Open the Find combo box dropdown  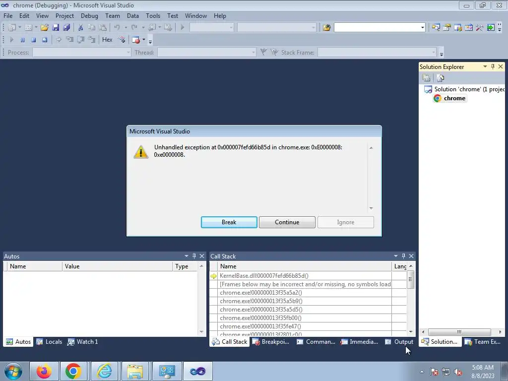pos(423,28)
